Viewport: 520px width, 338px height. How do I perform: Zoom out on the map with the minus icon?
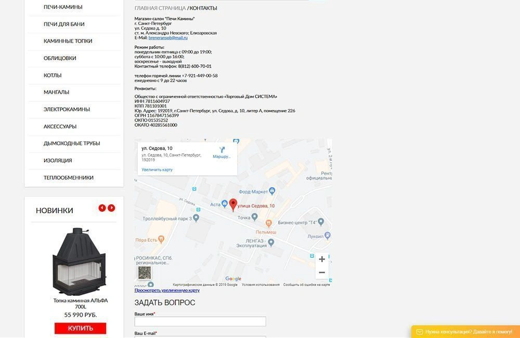(321, 272)
